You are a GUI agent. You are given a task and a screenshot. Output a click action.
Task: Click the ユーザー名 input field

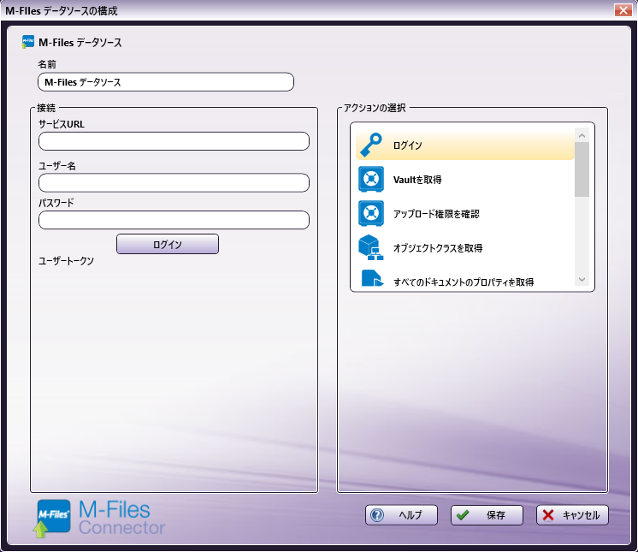174,183
